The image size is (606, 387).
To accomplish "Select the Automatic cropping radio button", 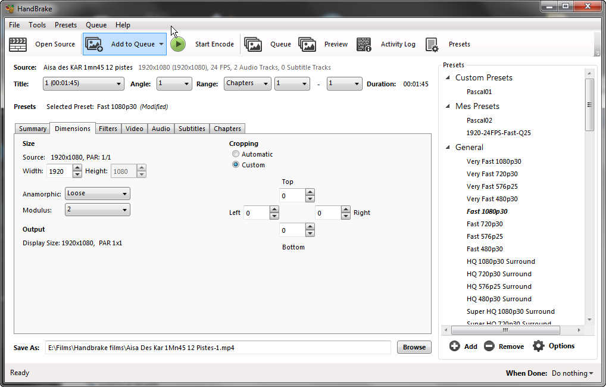I will coord(235,154).
